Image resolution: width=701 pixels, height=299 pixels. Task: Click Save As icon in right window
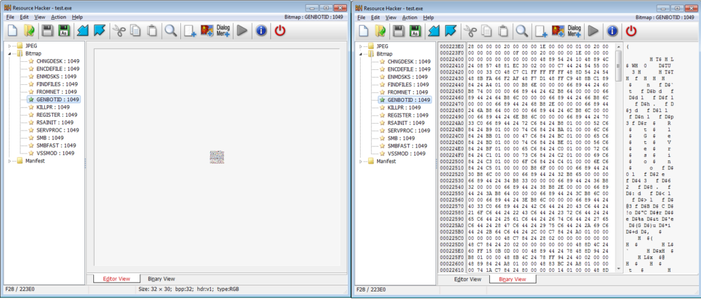click(x=415, y=31)
